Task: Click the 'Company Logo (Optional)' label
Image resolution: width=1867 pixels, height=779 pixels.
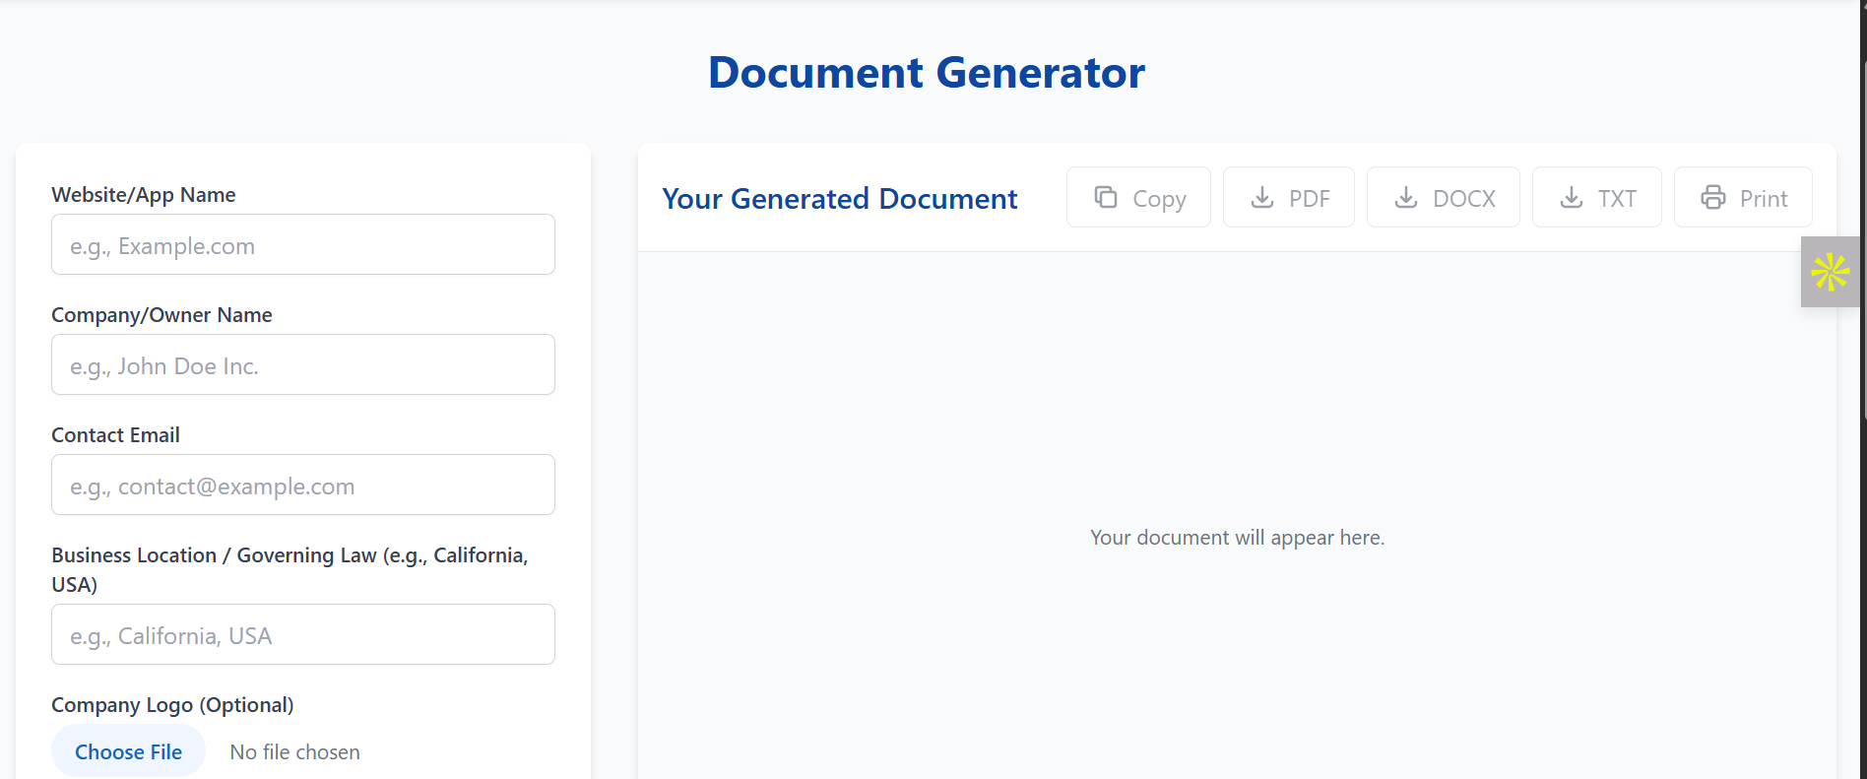Action: [x=172, y=705]
